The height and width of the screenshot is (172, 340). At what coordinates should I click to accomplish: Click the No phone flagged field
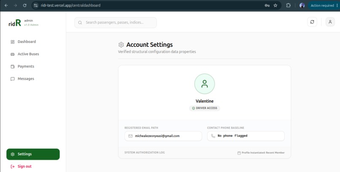[x=246, y=136]
